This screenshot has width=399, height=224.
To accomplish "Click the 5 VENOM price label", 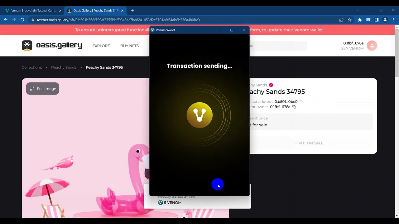I will pos(173,203).
